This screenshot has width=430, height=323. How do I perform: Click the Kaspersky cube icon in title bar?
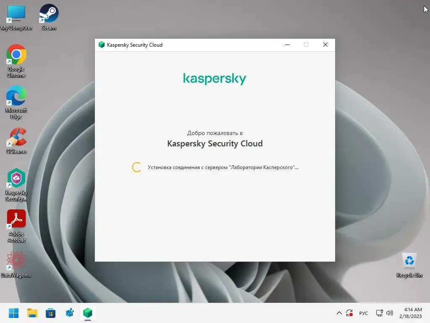[102, 45]
